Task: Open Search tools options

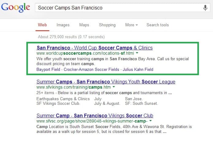Action: point(158,25)
